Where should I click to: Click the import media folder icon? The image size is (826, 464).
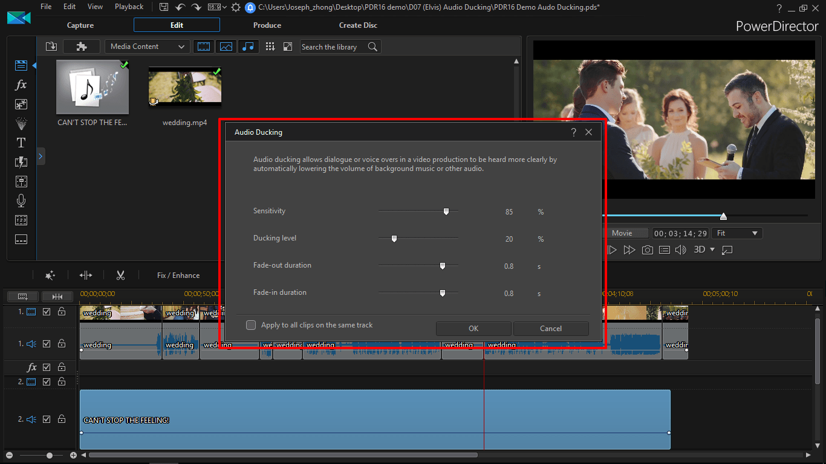pyautogui.click(x=51, y=47)
